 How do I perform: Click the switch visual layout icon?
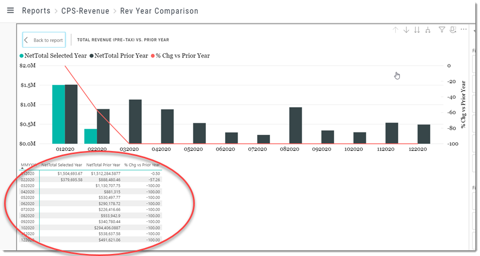click(453, 29)
